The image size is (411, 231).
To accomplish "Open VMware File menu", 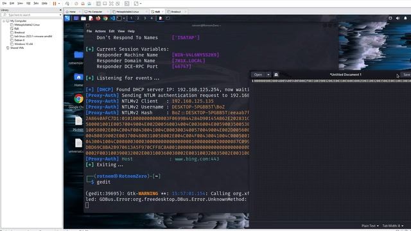I will pos(4,3).
